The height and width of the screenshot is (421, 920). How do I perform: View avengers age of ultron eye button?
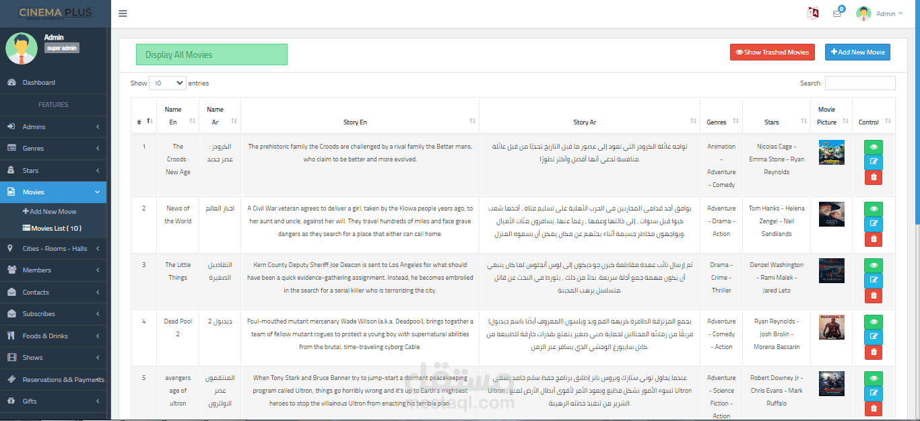(873, 378)
